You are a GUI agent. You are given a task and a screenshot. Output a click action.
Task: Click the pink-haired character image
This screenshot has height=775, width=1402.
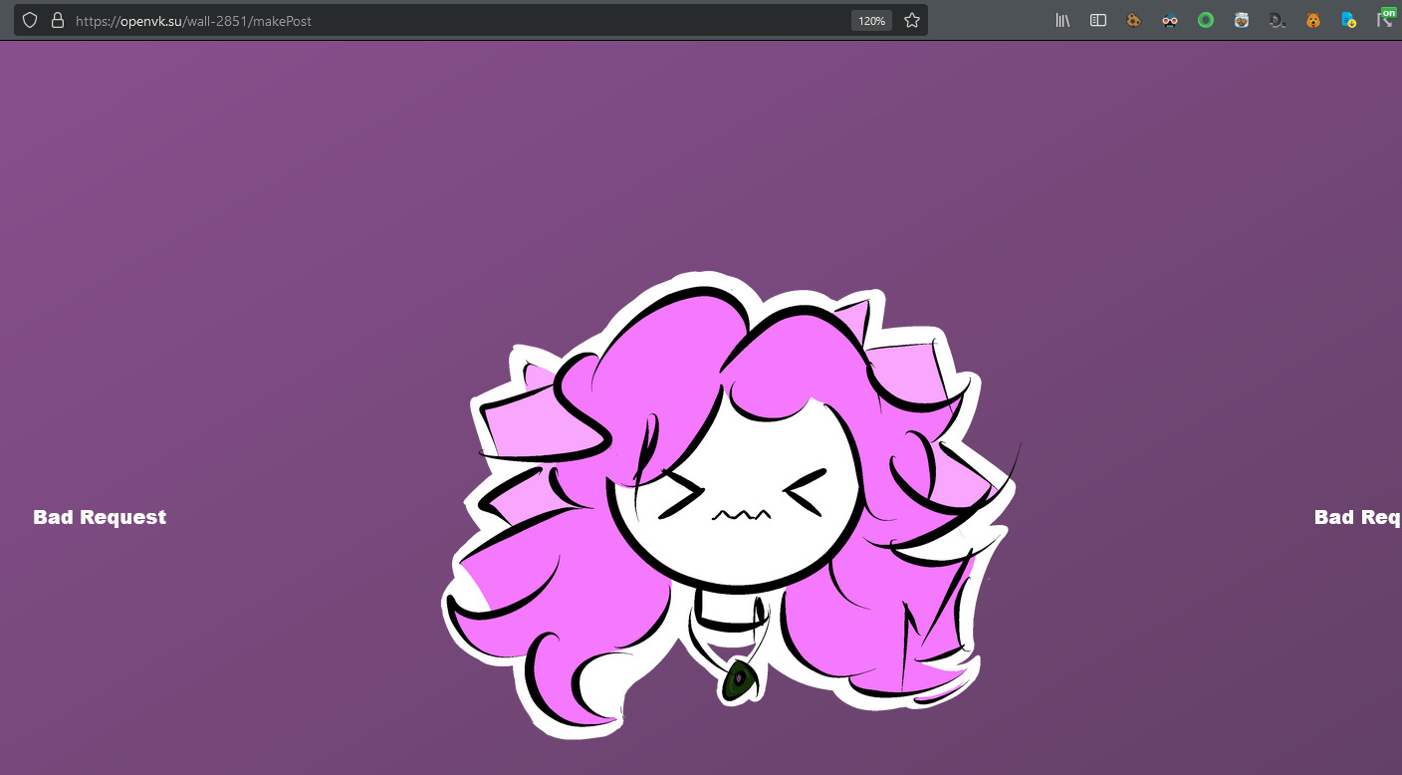pos(730,504)
